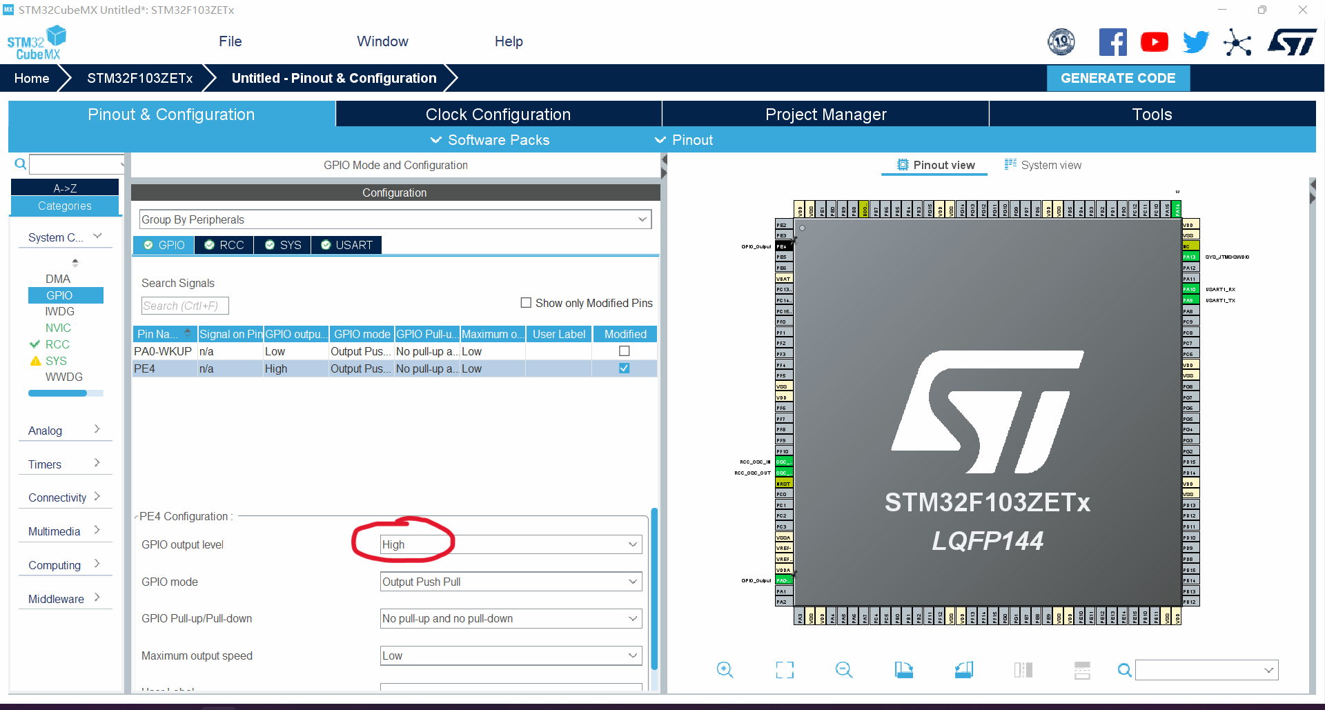This screenshot has width=1325, height=710.
Task: Expand the Analog category
Action: tap(65, 431)
